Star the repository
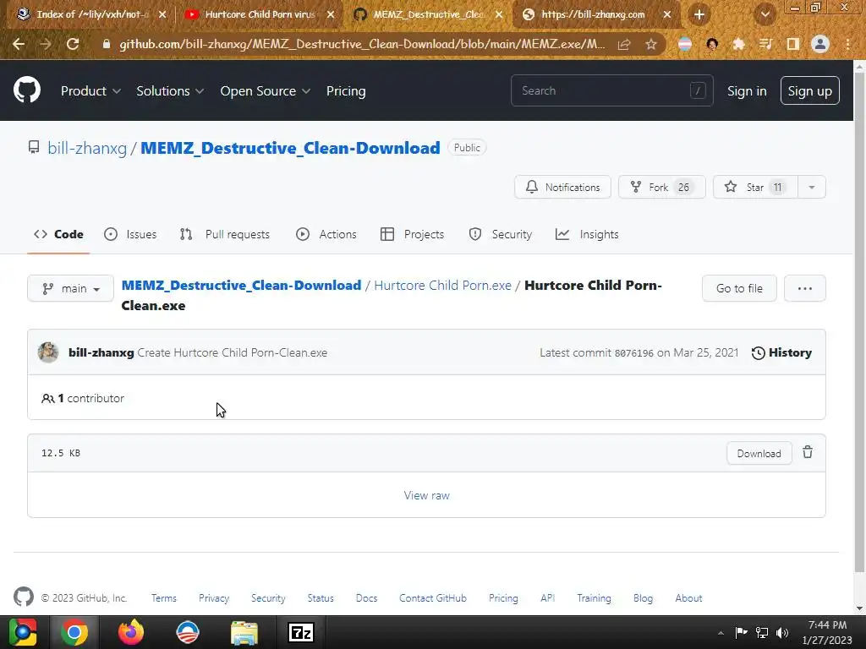This screenshot has width=866, height=649. tap(755, 187)
